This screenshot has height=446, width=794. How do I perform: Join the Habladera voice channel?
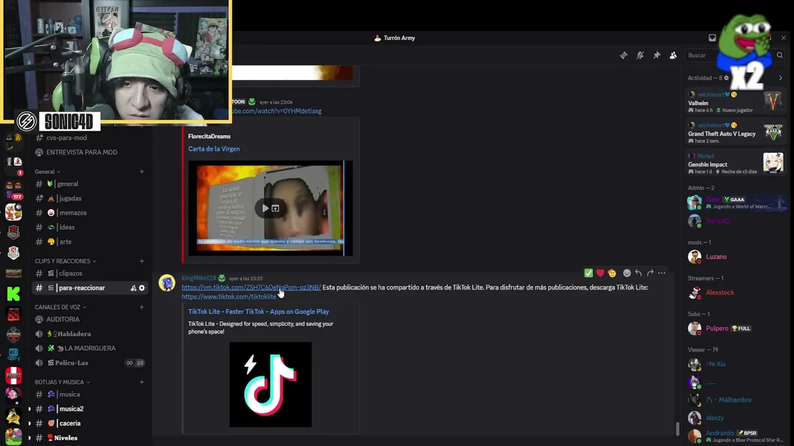[89, 334]
